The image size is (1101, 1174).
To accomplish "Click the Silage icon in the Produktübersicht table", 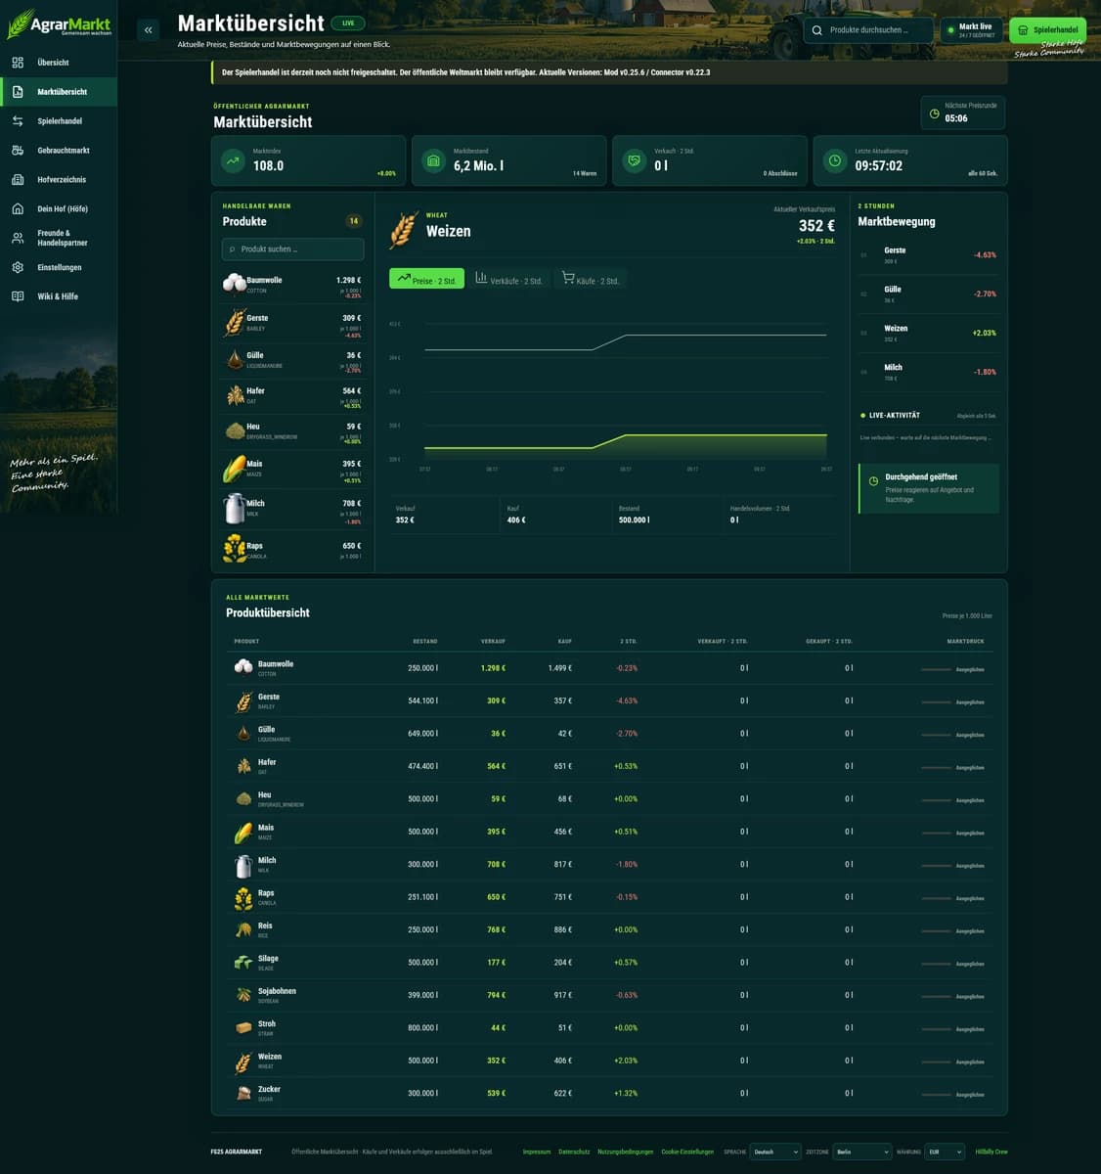I will pos(243,963).
